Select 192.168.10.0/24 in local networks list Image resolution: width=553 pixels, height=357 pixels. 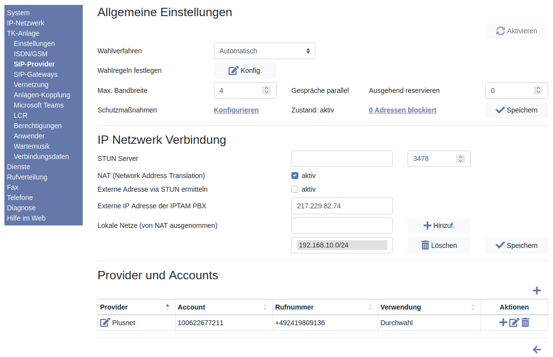tap(342, 245)
